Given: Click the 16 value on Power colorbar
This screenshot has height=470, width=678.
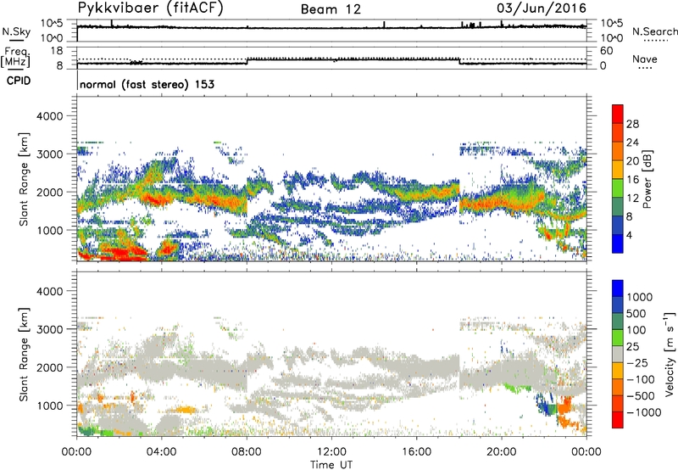Looking at the screenshot, I should pos(632,180).
